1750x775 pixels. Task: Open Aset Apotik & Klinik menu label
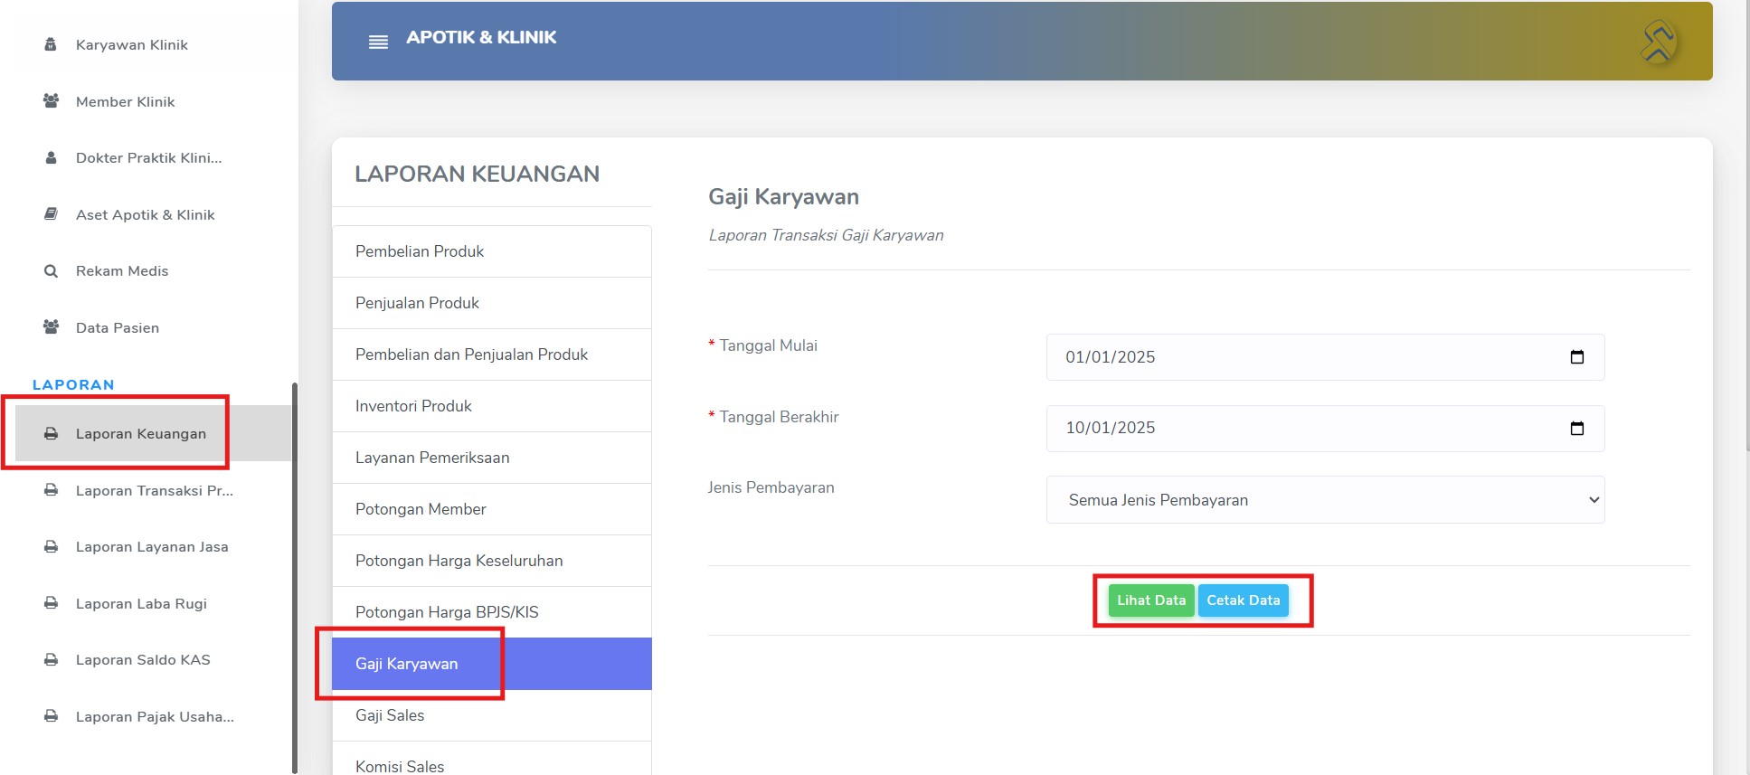[146, 214]
